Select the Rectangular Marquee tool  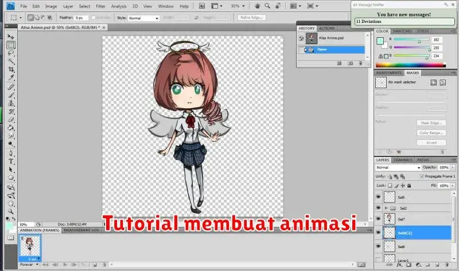11,45
